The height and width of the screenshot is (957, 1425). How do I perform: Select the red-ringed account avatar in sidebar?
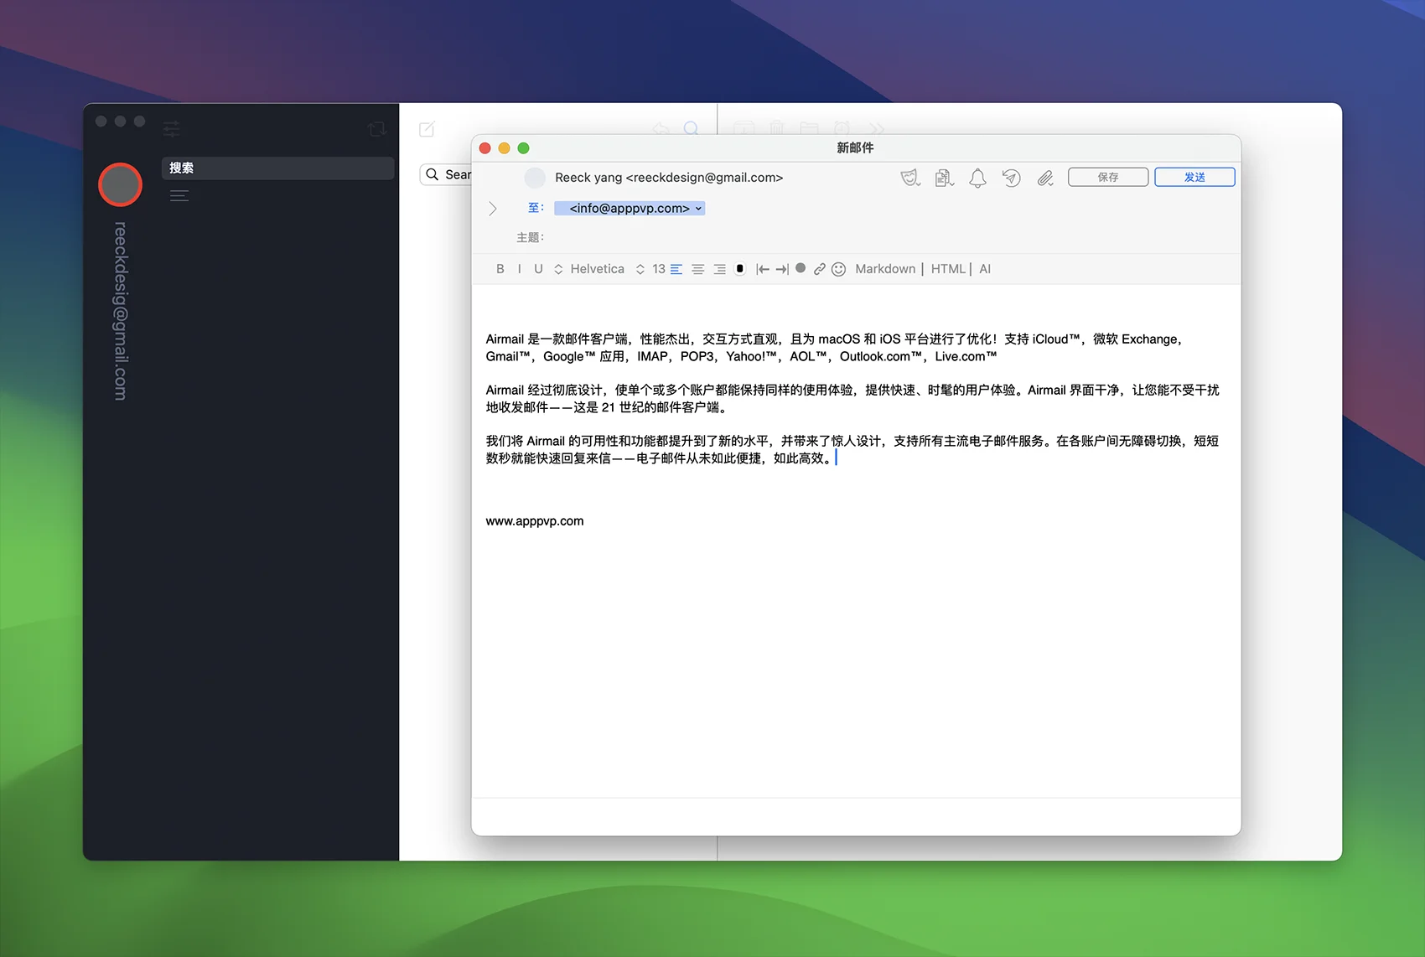pyautogui.click(x=120, y=184)
